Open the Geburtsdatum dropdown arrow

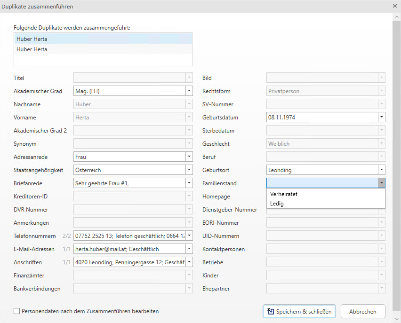click(x=381, y=118)
